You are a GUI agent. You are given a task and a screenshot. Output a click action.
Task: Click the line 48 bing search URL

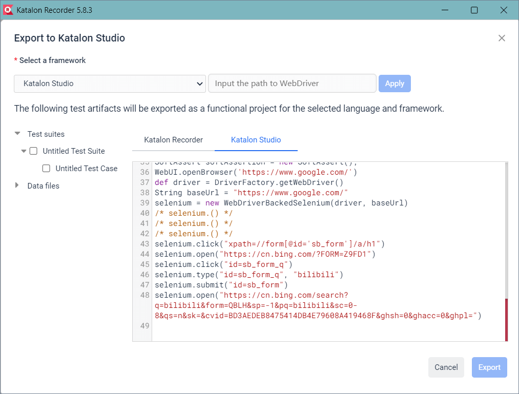[318, 305]
